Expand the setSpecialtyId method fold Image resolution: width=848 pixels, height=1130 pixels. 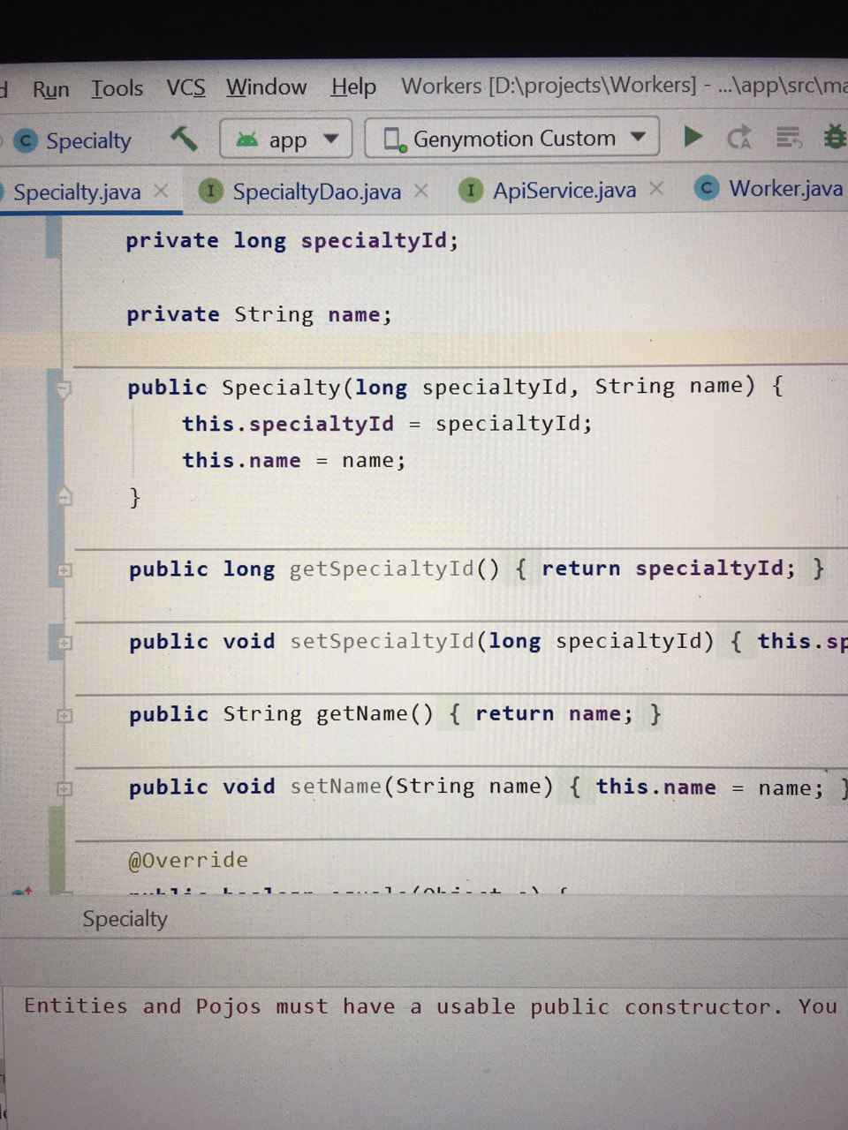click(x=64, y=644)
